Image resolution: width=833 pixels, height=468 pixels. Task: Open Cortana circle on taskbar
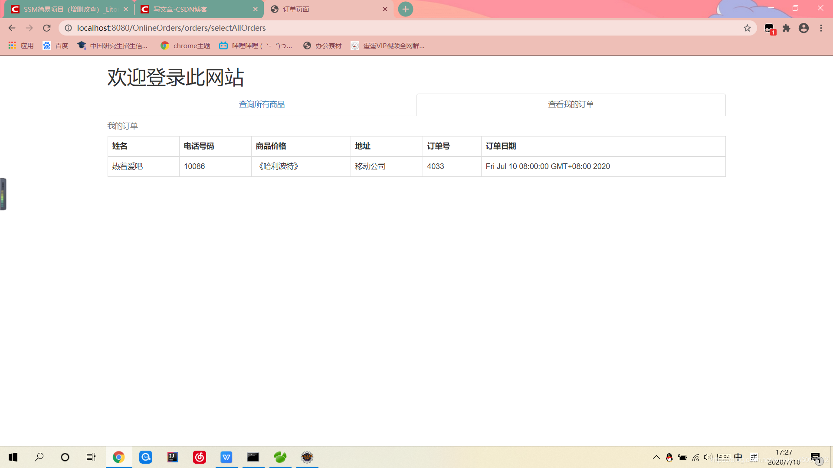65,457
